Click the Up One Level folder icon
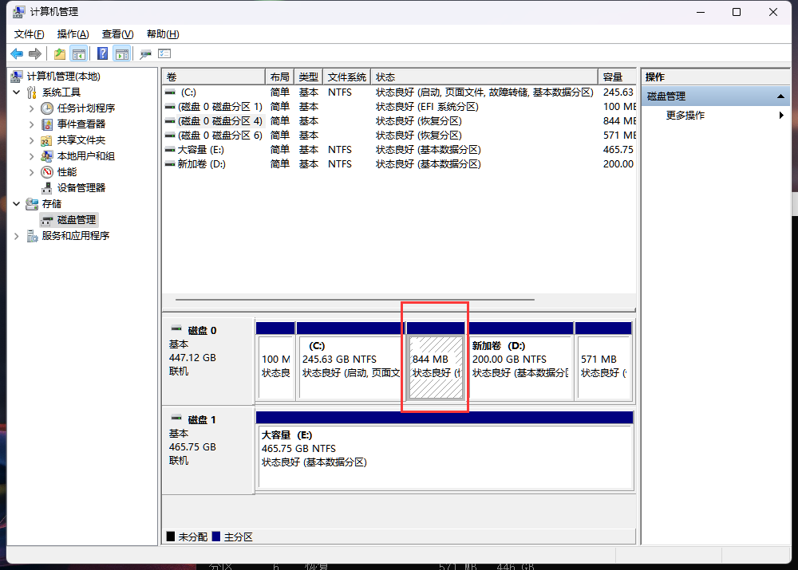Screen dimensions: 798x570 click(60, 53)
